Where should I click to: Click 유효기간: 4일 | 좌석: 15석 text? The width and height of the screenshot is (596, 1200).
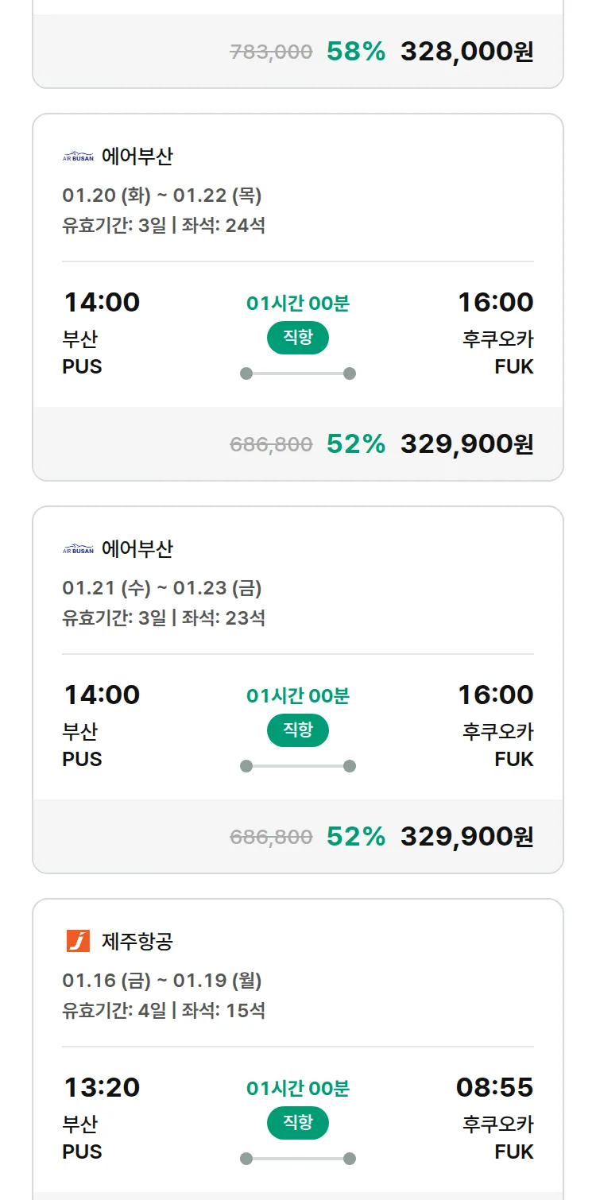point(164,1011)
